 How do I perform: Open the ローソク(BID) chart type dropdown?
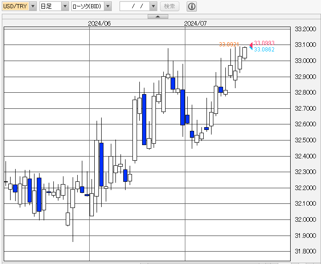[x=108, y=6]
